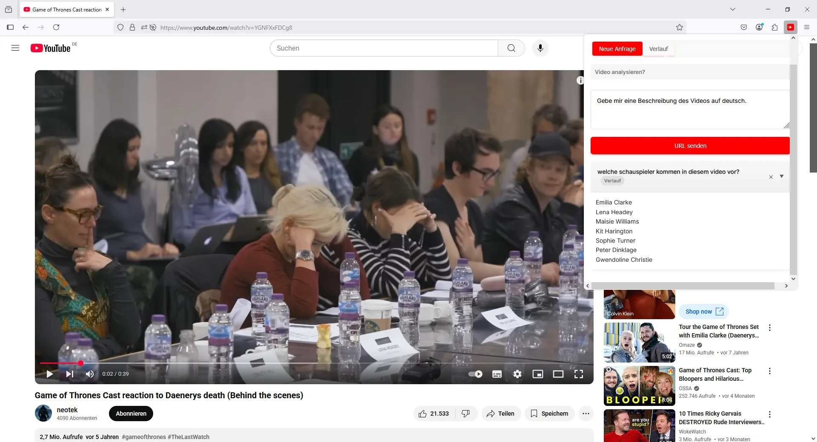Enable miniplayer mode
The width and height of the screenshot is (817, 442).
click(538, 374)
